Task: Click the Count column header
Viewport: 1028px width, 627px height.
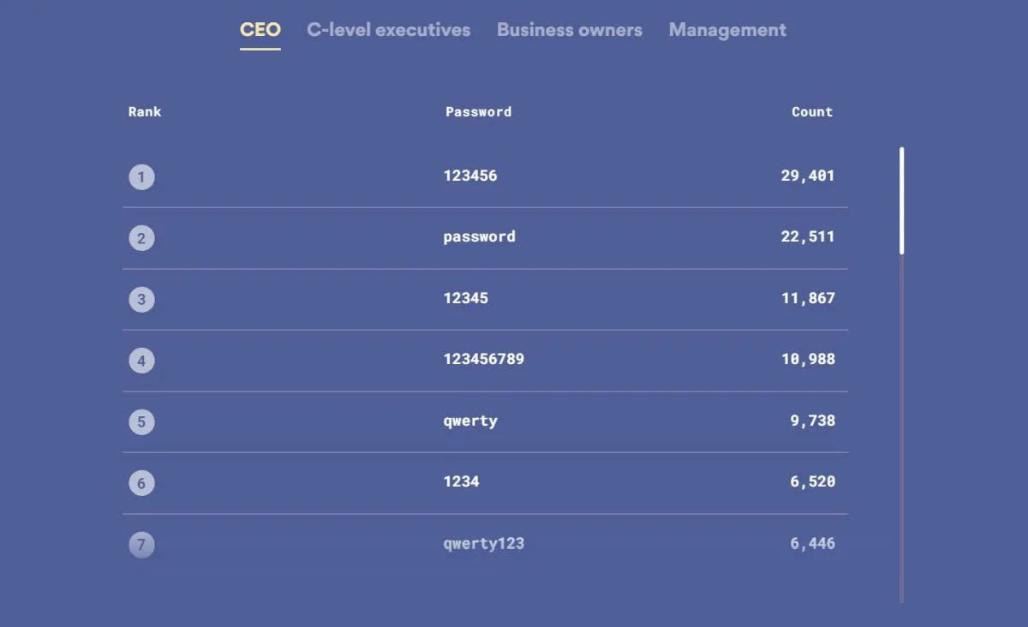Action: point(812,111)
